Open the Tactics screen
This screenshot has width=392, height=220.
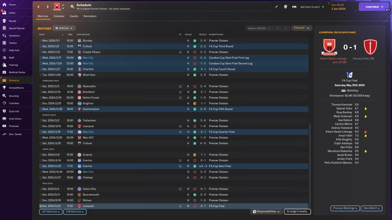(13, 43)
